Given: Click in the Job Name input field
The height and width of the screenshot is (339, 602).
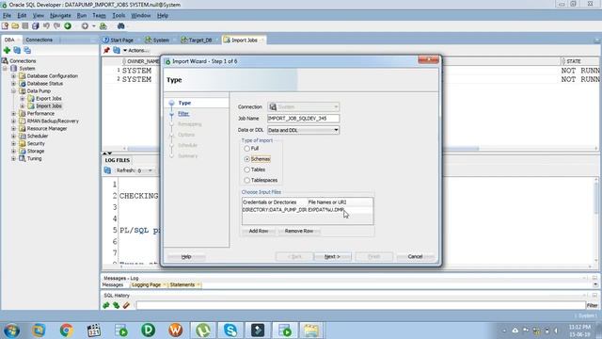Looking at the screenshot, I should pyautogui.click(x=303, y=119).
